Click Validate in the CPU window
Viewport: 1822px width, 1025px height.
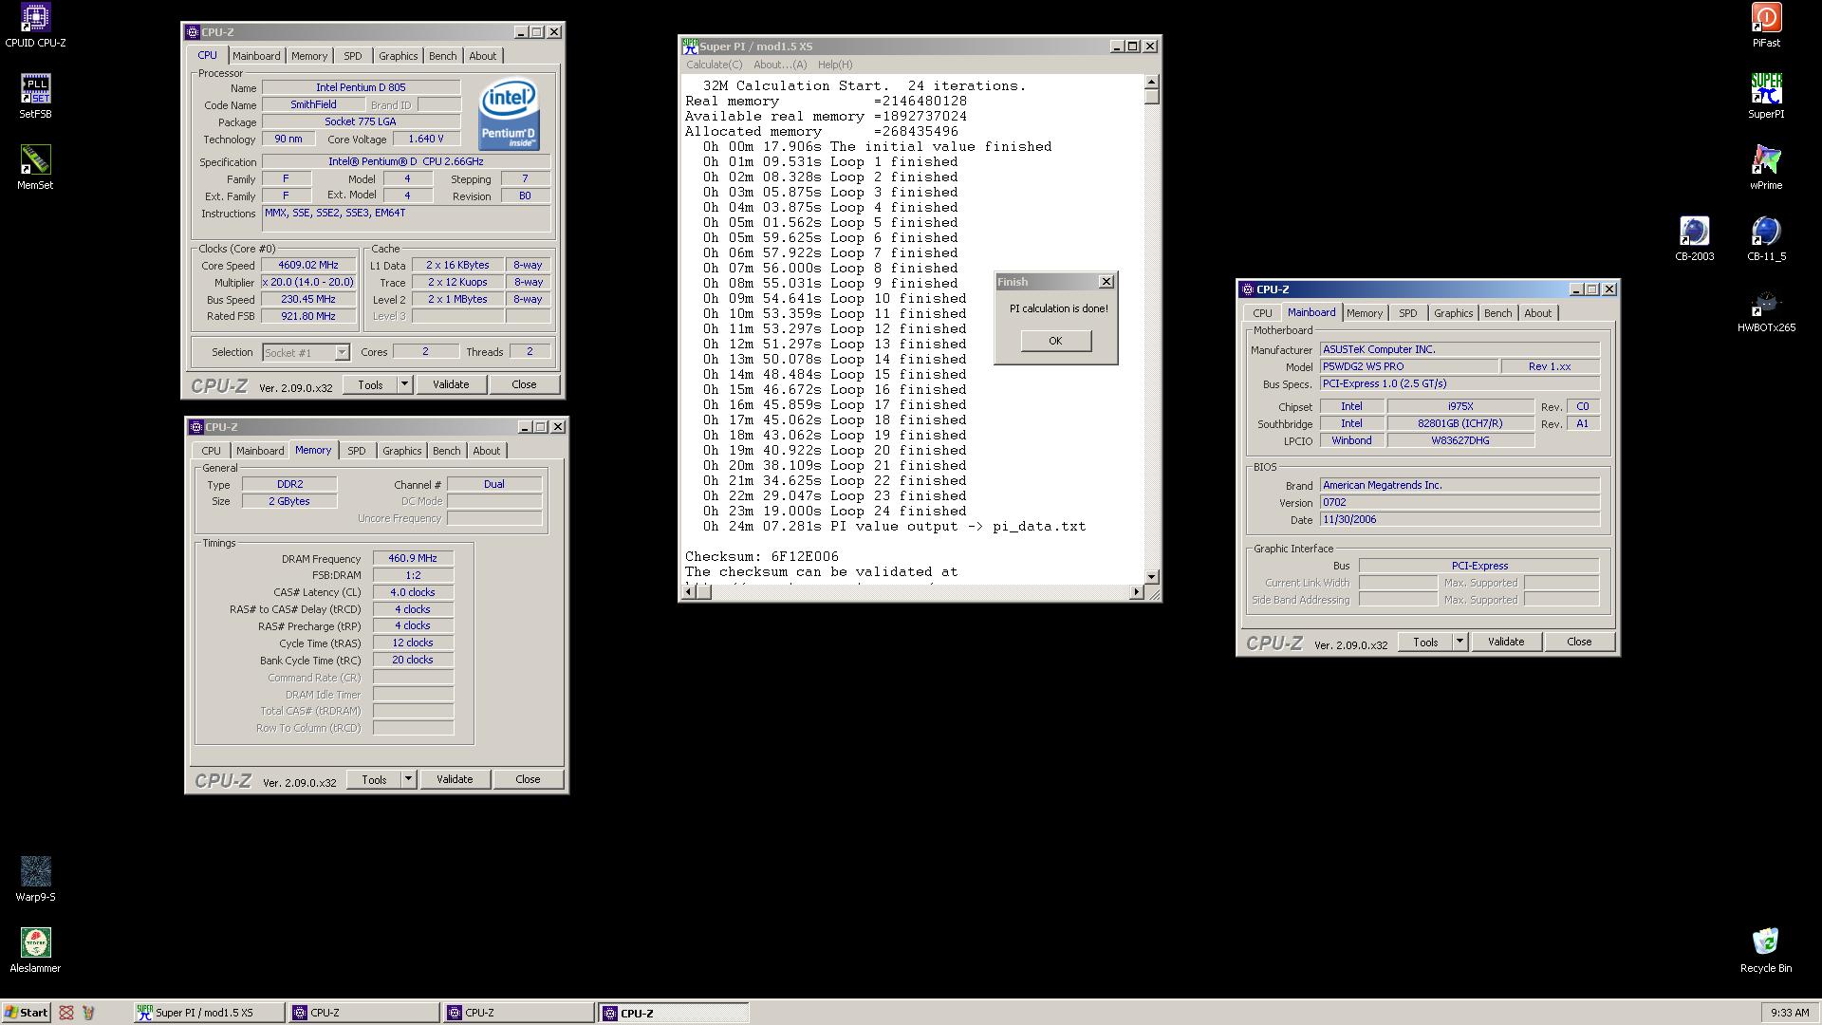[x=451, y=384]
